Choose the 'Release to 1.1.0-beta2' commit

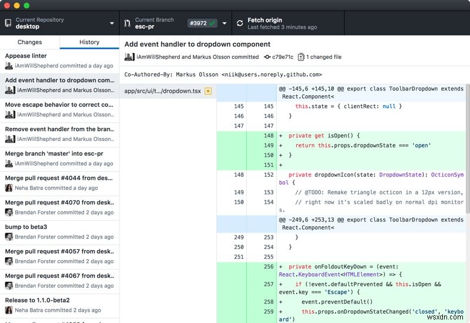coord(59,305)
